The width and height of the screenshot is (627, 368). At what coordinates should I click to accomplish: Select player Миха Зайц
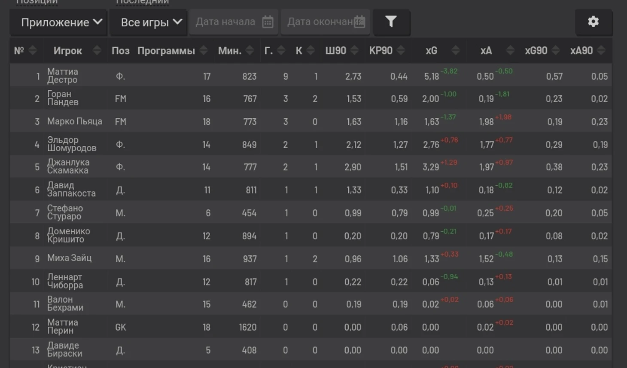(x=69, y=258)
